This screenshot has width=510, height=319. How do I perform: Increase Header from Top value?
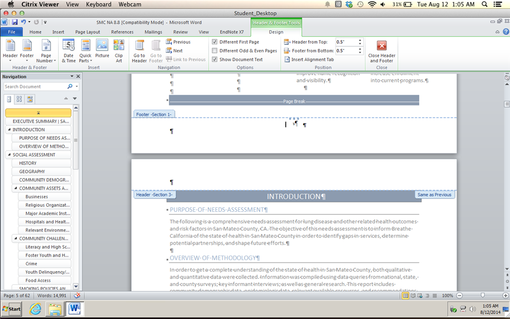pos(360,40)
